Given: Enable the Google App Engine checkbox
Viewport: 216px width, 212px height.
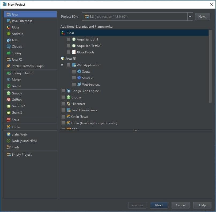Looking at the screenshot, I should point(63,91).
